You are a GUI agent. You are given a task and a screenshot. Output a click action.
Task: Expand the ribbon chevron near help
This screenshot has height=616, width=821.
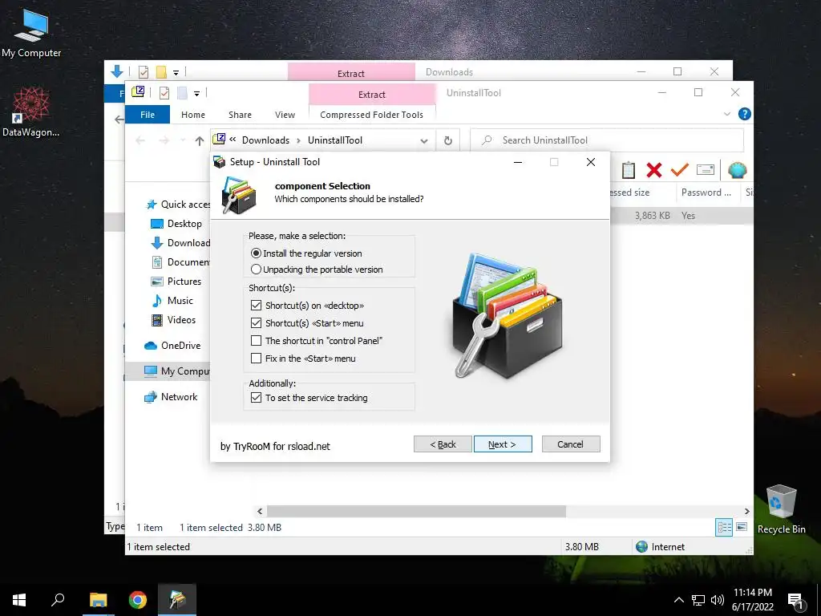pos(726,114)
